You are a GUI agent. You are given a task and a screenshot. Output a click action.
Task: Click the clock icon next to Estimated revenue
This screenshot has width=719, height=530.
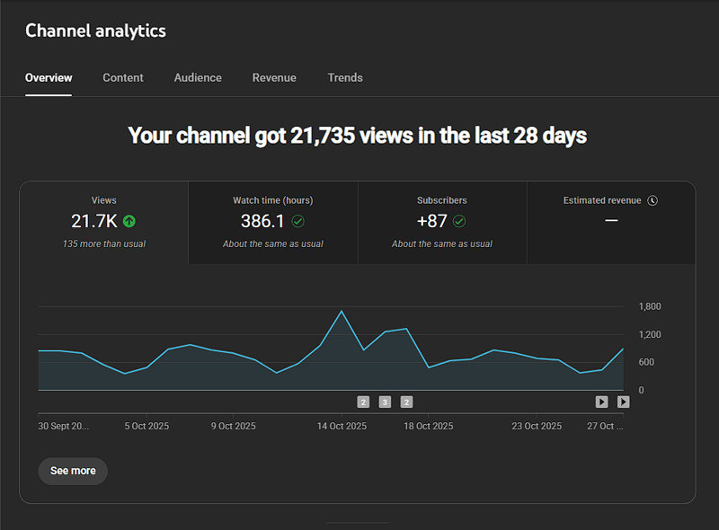click(652, 200)
